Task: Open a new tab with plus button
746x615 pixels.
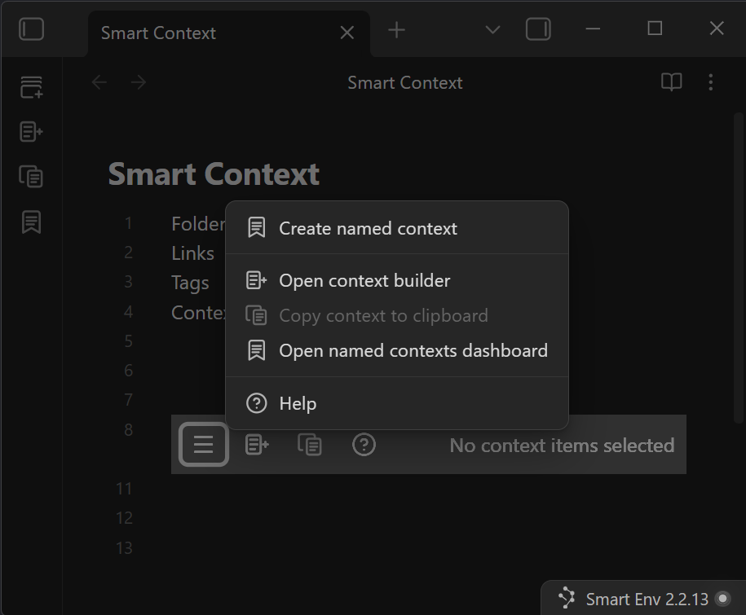Action: tap(396, 30)
